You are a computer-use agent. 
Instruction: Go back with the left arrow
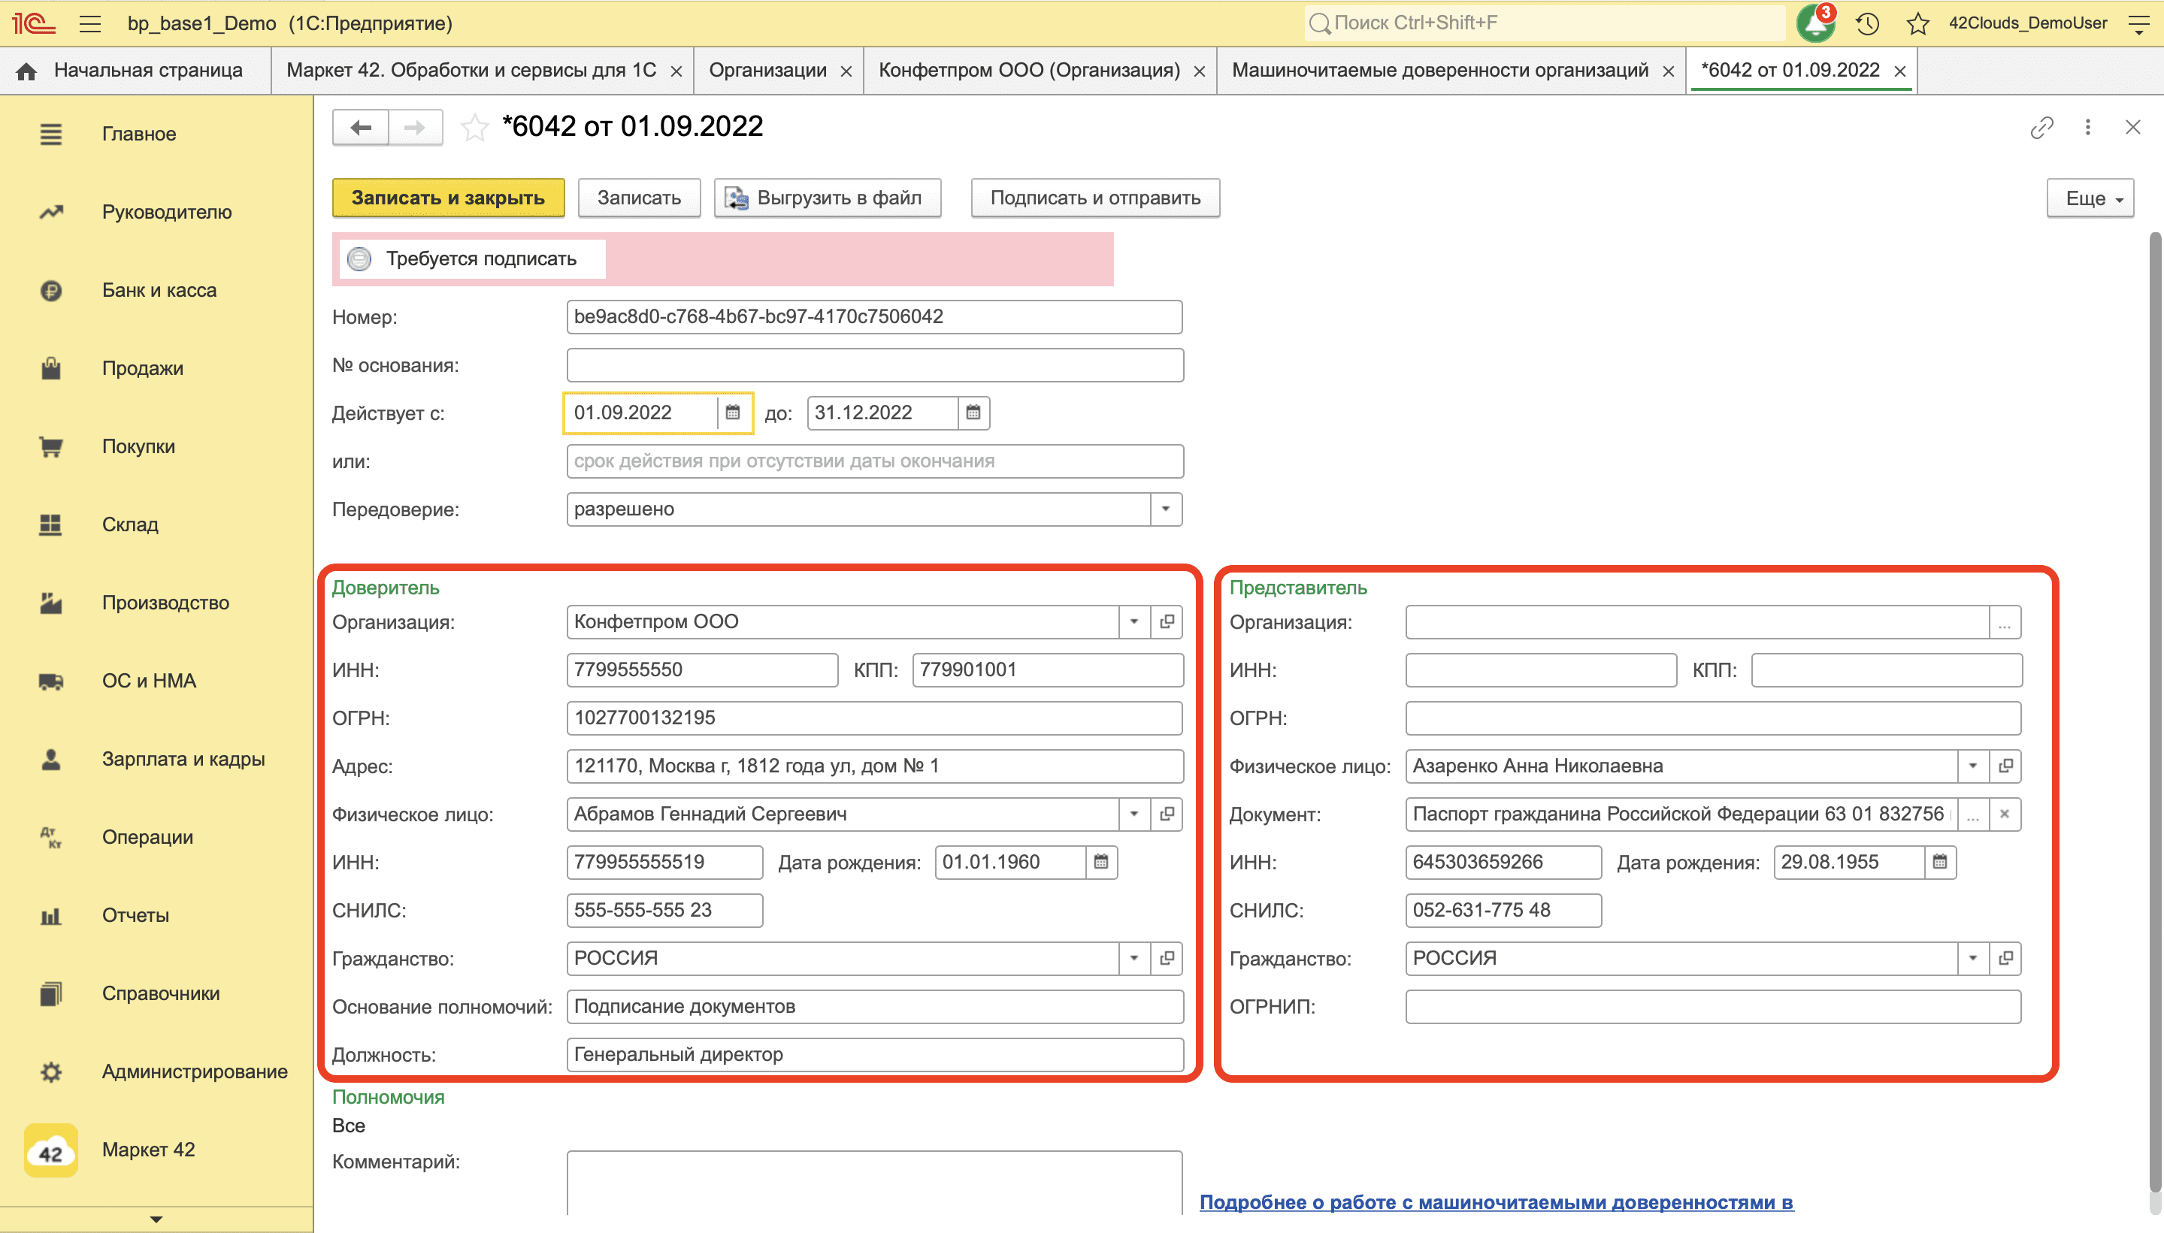(x=361, y=128)
